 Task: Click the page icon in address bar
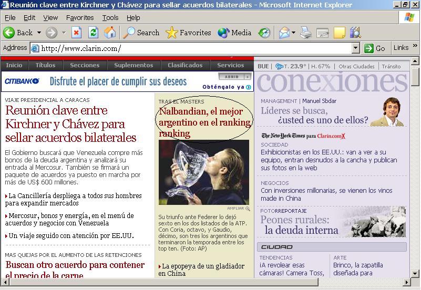[x=35, y=48]
